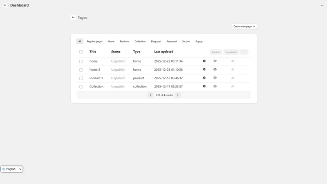The image size is (327, 184).
Task: Open the English language selector
Action: (x=12, y=169)
